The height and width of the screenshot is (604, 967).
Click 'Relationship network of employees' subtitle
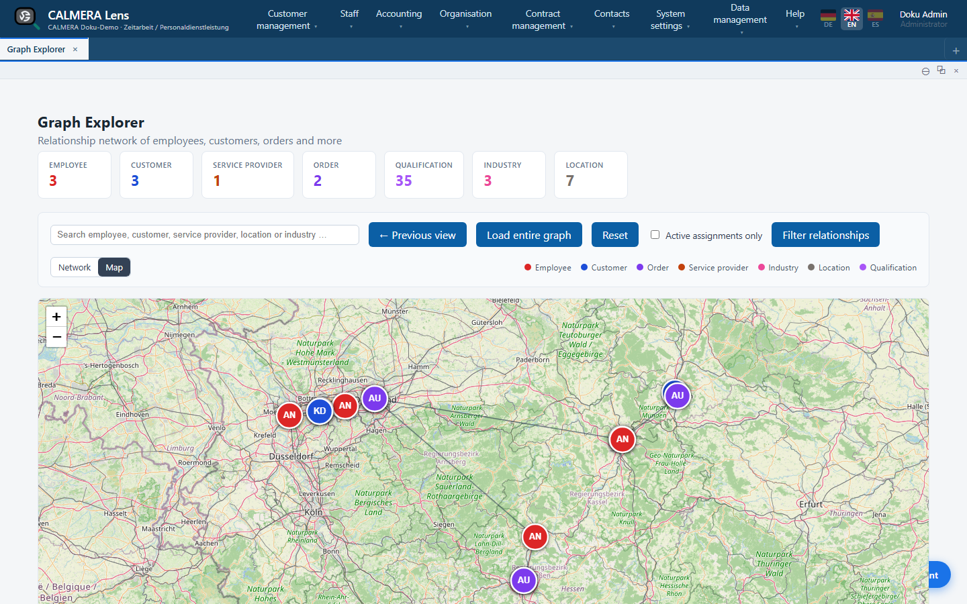(x=189, y=141)
